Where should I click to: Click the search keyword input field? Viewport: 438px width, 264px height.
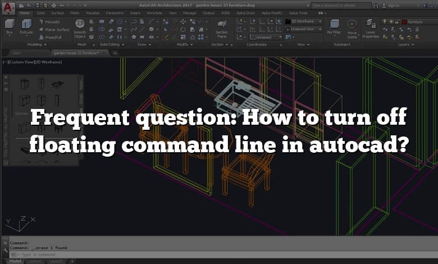point(341,5)
